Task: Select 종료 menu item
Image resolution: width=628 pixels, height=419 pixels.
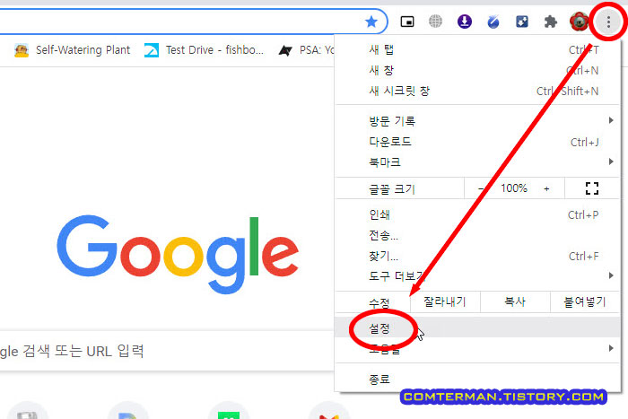Action: pyautogui.click(x=477, y=379)
